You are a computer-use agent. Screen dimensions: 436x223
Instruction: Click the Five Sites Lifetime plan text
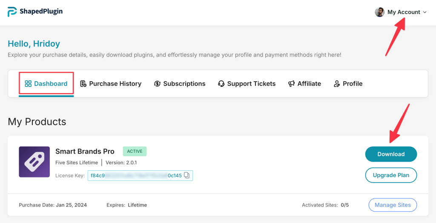coord(77,163)
